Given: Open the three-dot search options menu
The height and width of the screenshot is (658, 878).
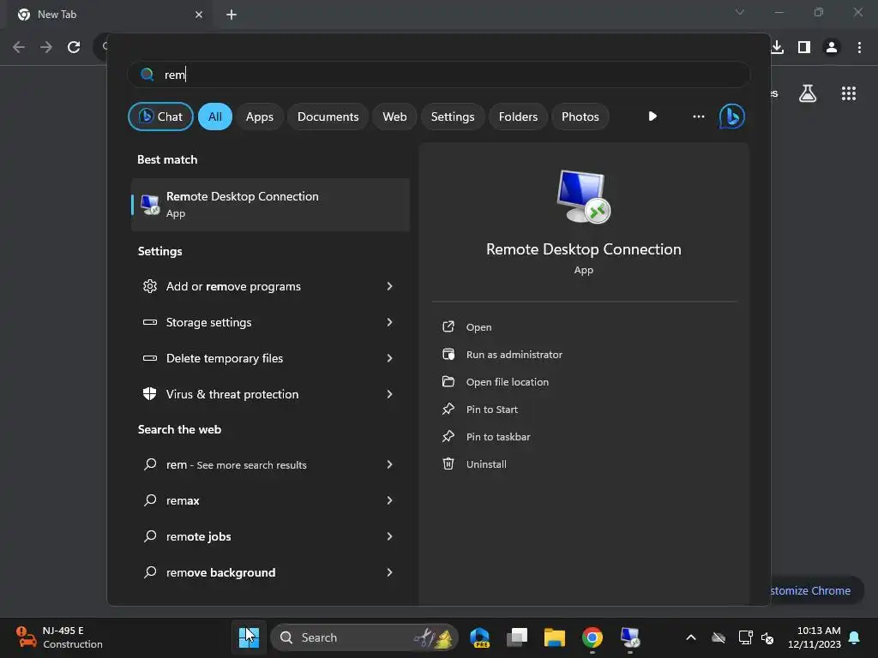Looking at the screenshot, I should click(x=698, y=117).
